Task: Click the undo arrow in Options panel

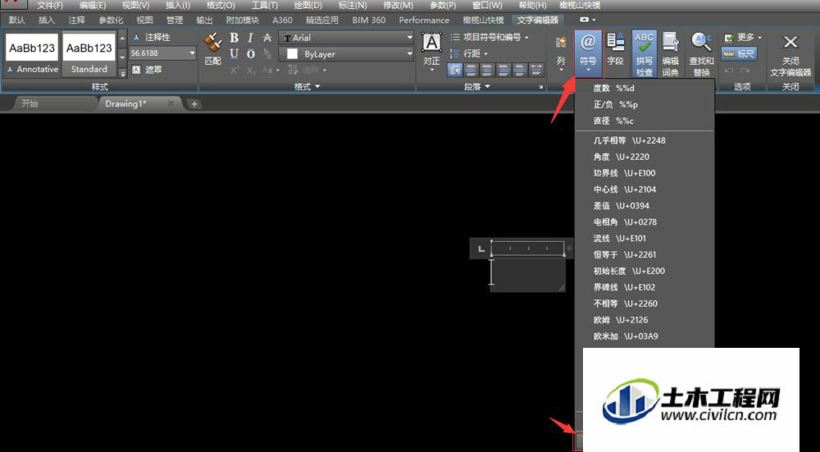Action: tap(729, 70)
